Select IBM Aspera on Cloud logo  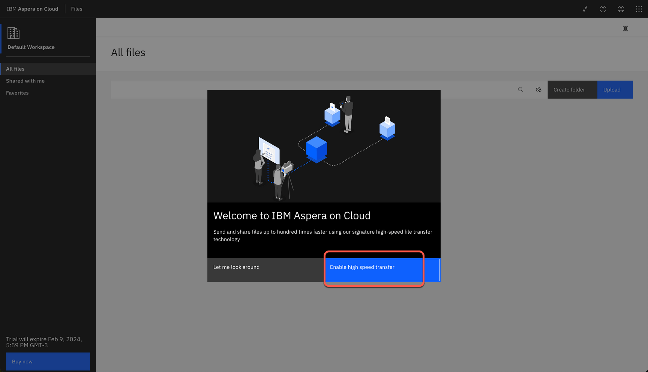tap(32, 9)
